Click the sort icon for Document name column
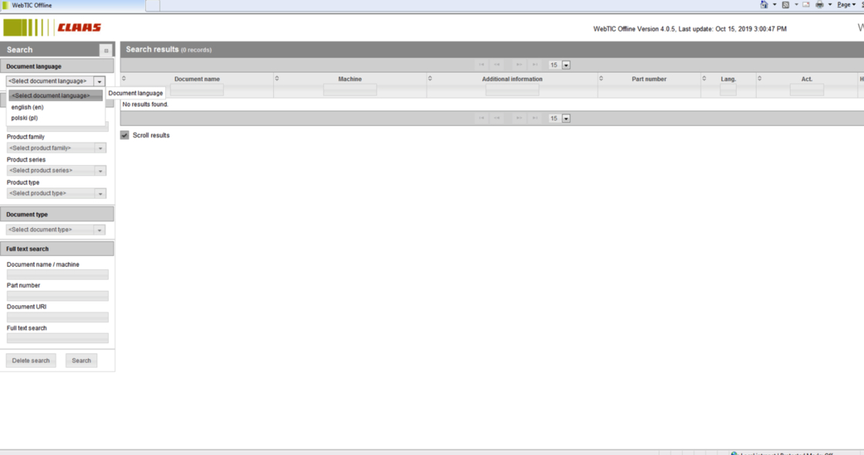This screenshot has width=864, height=455. pos(124,79)
